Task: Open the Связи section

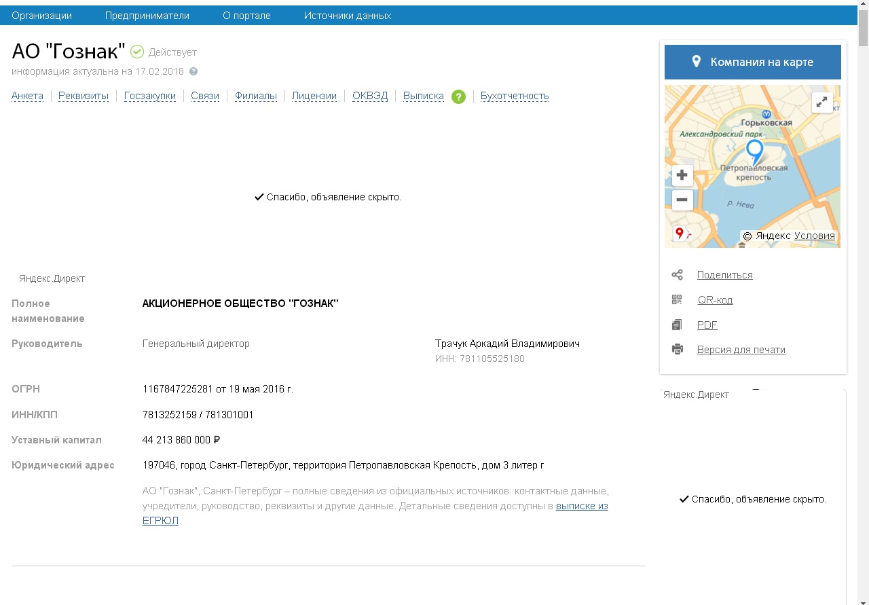Action: tap(205, 96)
